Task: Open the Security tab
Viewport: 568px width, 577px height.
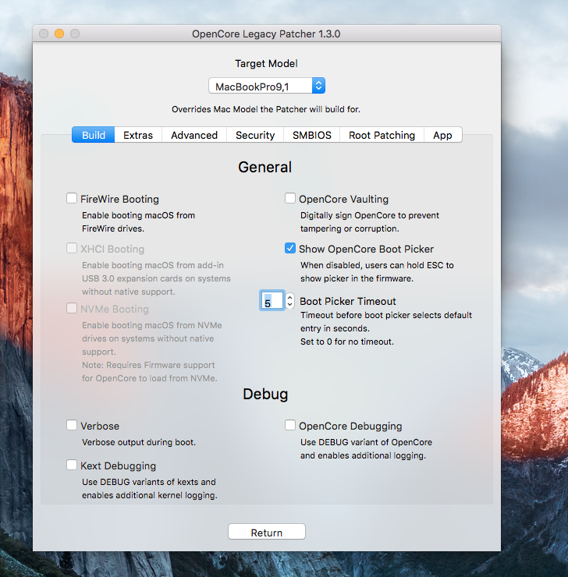Action: coord(255,135)
